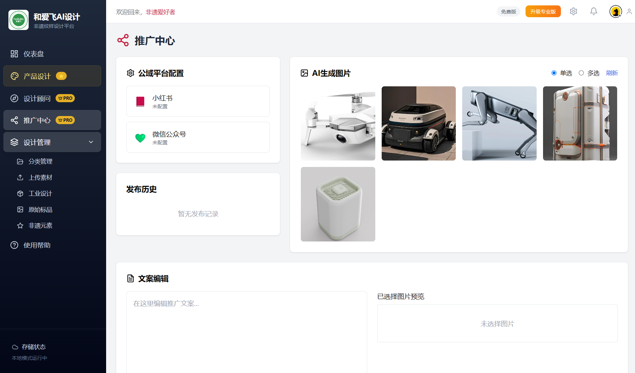The width and height of the screenshot is (635, 373).
Task: Click the user avatar picture
Action: pyautogui.click(x=615, y=11)
